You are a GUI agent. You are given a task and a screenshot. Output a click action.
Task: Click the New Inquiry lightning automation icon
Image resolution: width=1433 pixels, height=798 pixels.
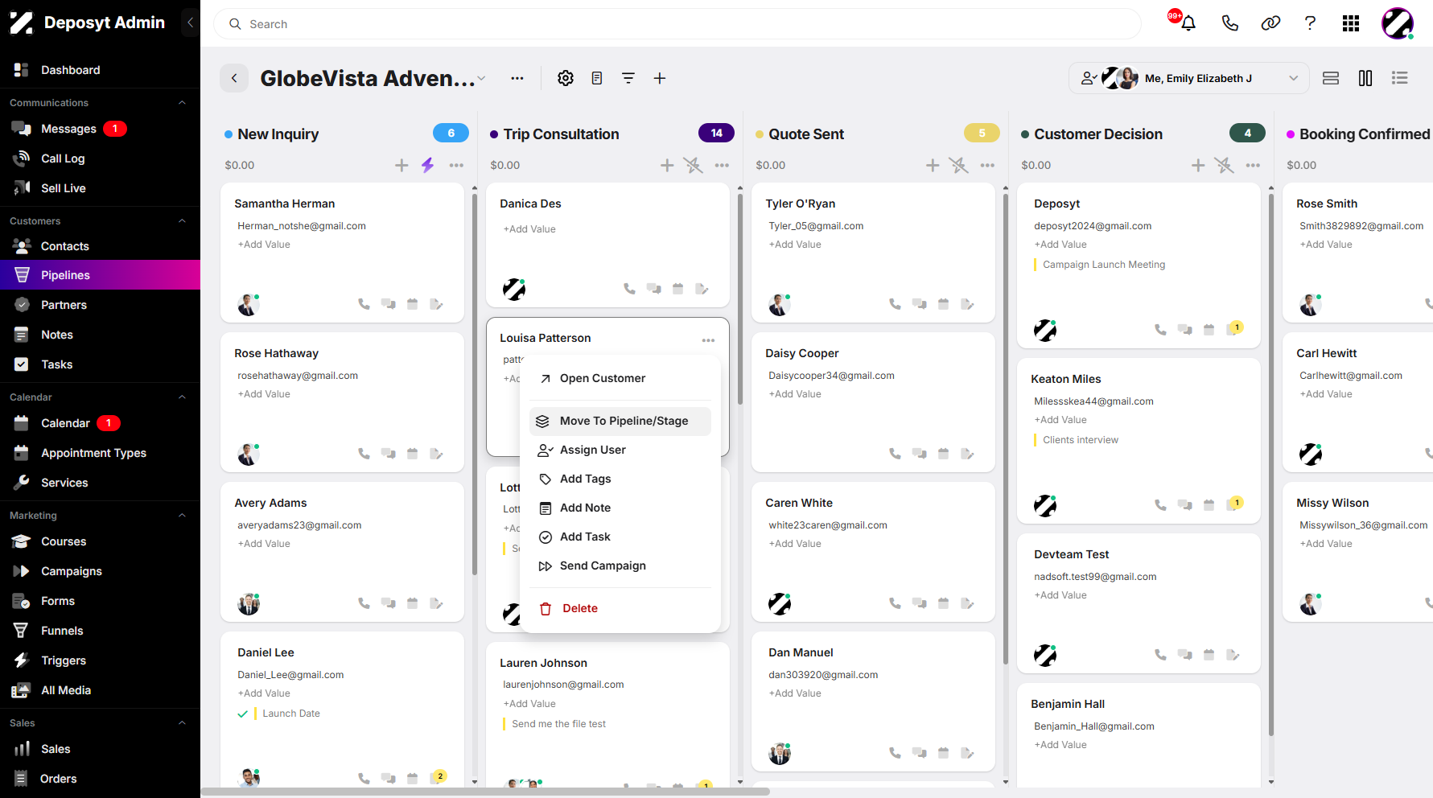(427, 165)
